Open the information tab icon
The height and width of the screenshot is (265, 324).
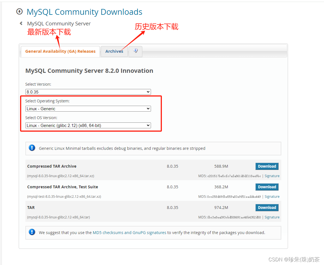coord(135,50)
